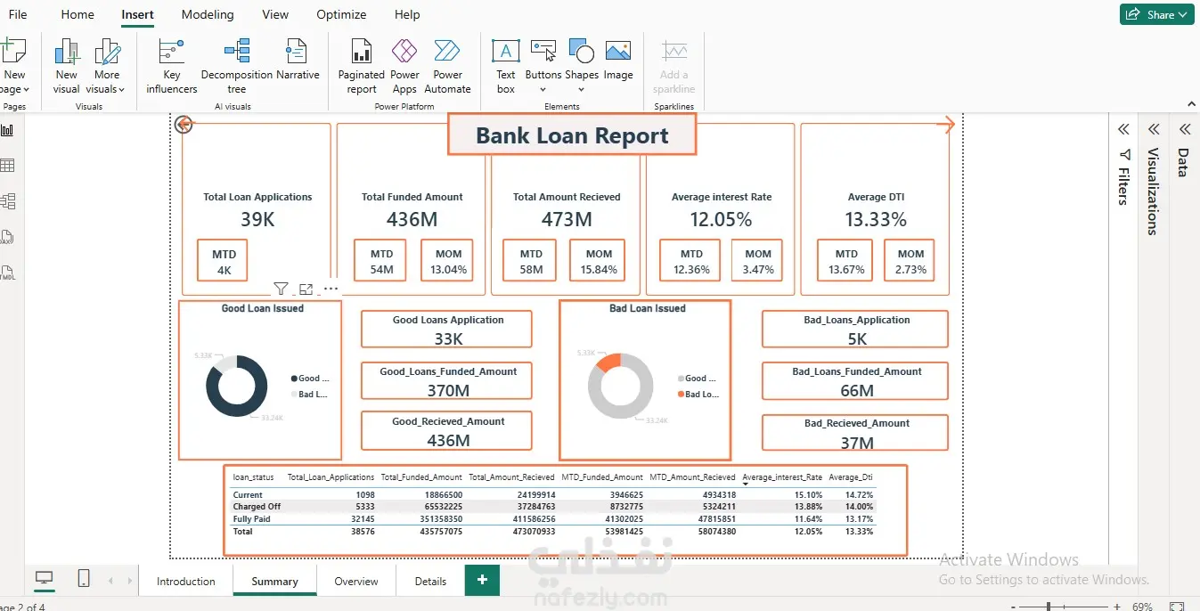Screen dimensions: 1200x611
Task: Expand the Data pane chevron
Action: click(x=1184, y=129)
